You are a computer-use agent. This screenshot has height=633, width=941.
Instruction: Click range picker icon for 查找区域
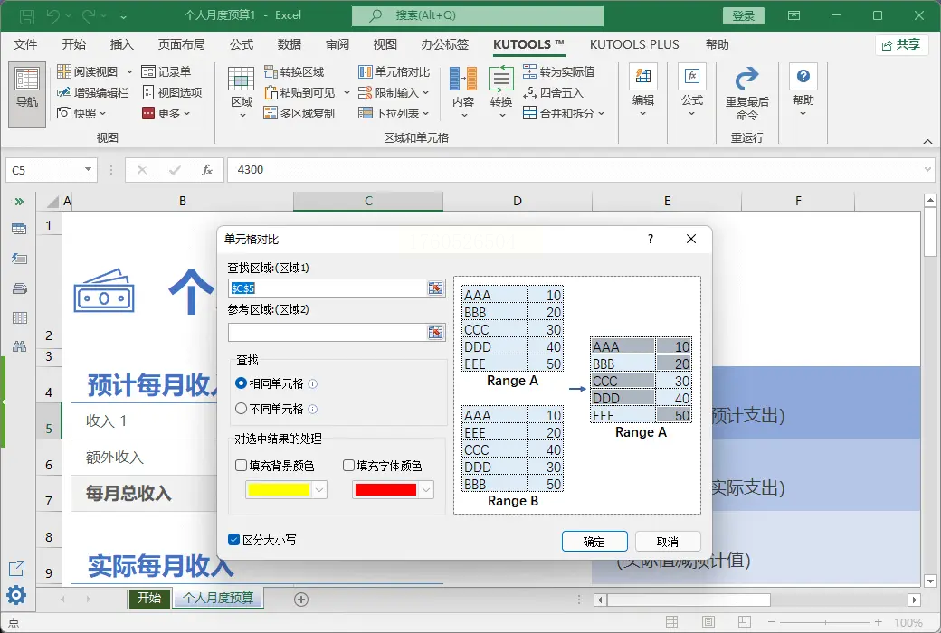click(436, 288)
